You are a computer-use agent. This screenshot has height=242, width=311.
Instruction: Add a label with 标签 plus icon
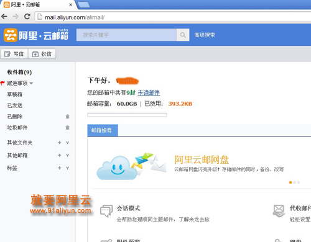point(60,168)
